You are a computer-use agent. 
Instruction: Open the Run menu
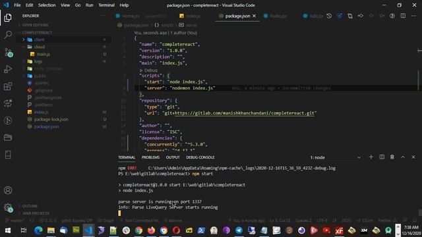90,5
